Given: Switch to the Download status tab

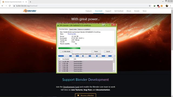Looking at the screenshot, I should coord(64,29).
